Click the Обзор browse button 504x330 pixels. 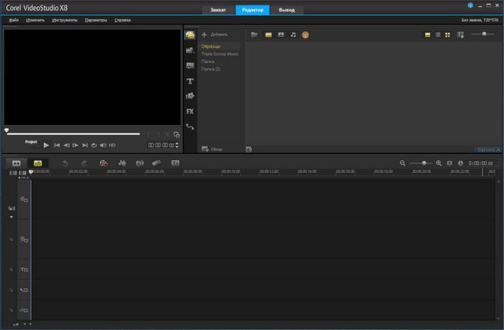[x=212, y=149]
